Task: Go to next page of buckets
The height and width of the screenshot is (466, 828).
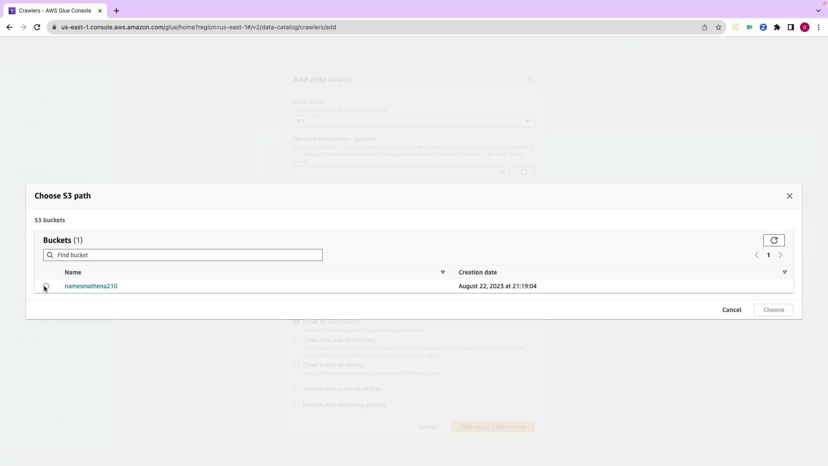Action: [x=780, y=255]
